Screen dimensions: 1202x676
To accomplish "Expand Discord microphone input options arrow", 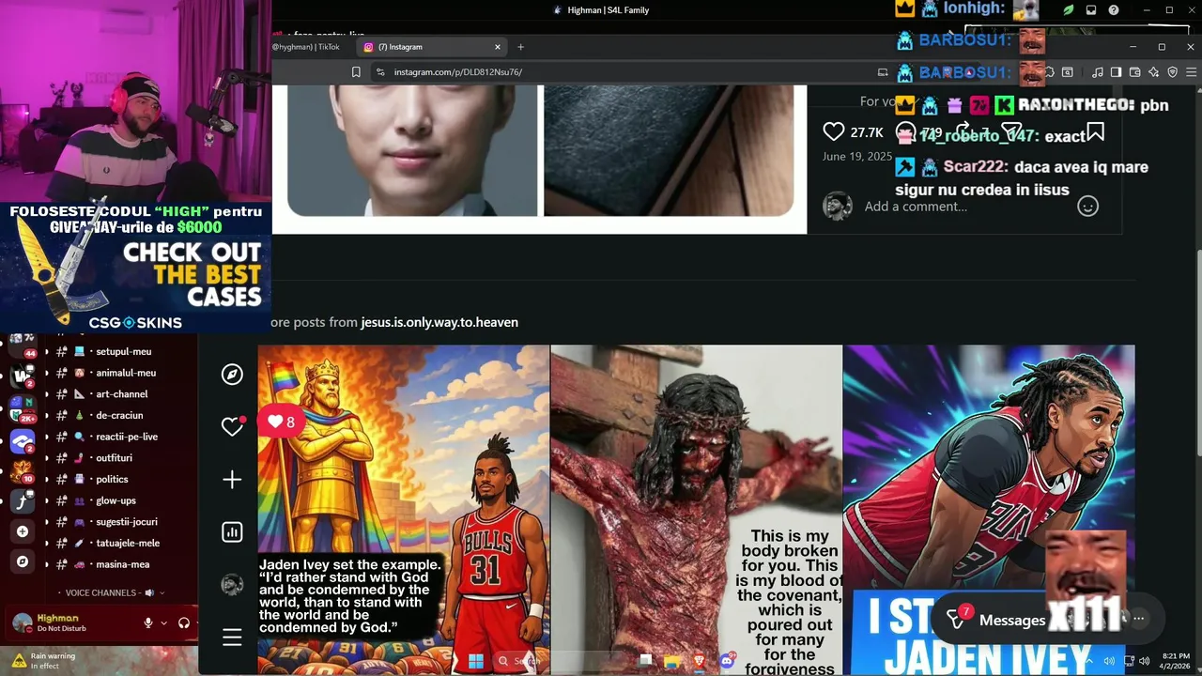I will point(163,622).
